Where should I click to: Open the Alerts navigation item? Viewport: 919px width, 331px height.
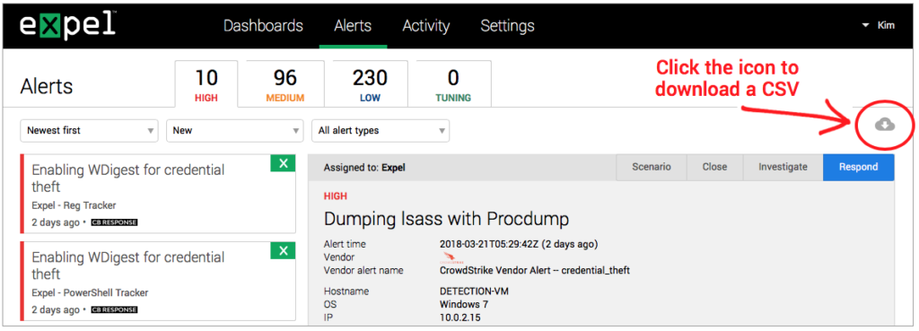[353, 26]
